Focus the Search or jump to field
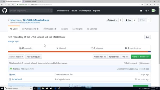The width and height of the screenshot is (160, 90). click(31, 10)
